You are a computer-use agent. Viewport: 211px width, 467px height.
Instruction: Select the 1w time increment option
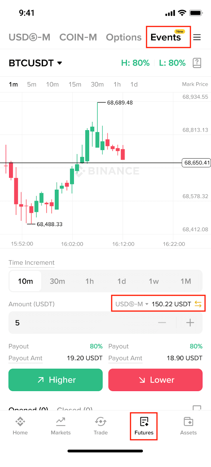[x=154, y=281]
